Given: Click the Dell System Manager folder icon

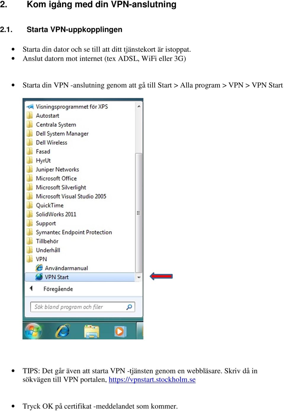Looking at the screenshot, I should pos(30,133).
